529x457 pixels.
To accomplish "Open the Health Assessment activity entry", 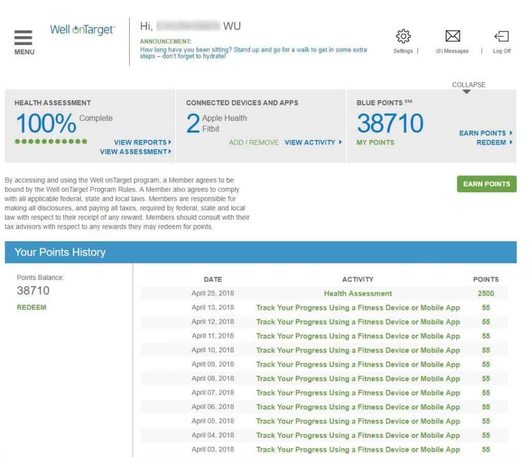I will coord(357,293).
